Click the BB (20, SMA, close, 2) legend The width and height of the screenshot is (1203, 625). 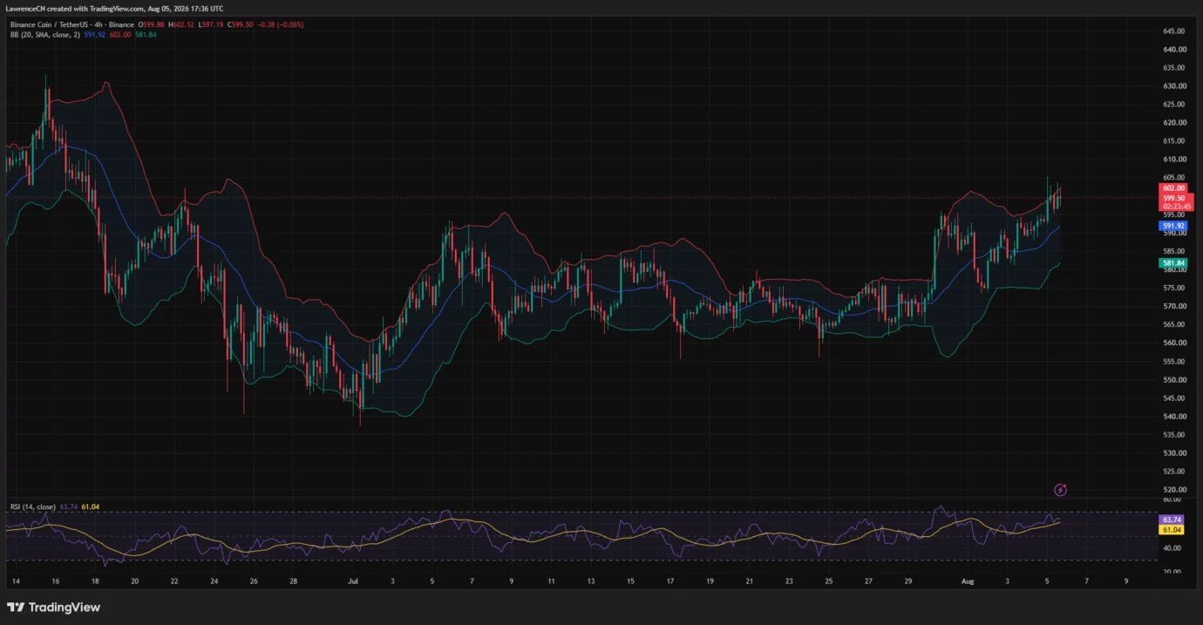point(45,35)
